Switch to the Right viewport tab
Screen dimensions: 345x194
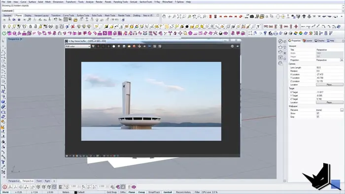click(x=47, y=181)
